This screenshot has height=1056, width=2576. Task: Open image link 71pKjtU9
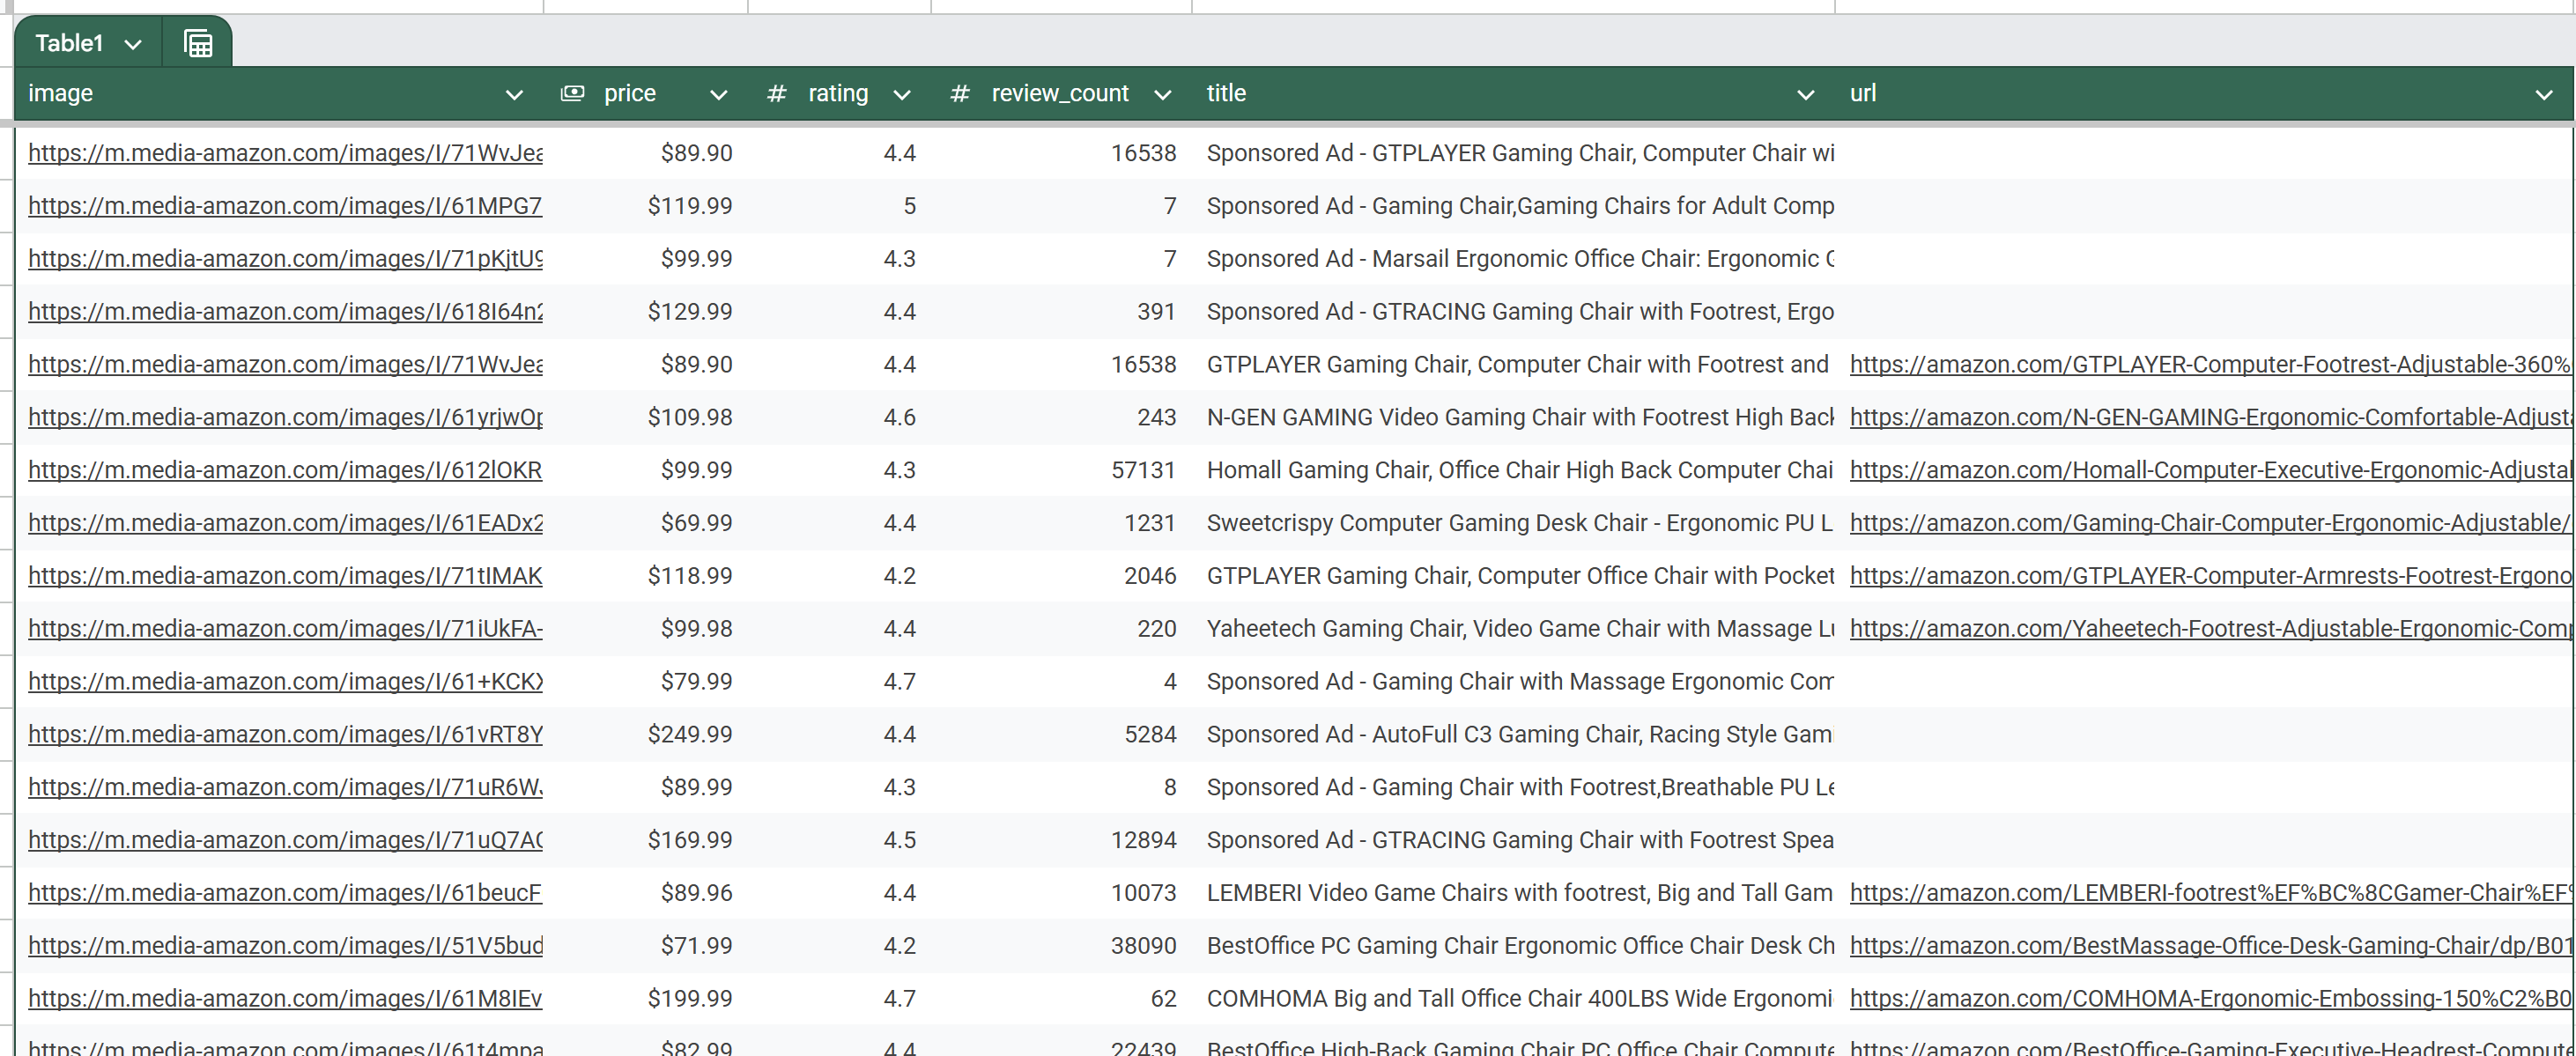(285, 259)
